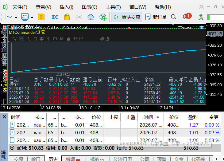Image resolution: width=224 pixels, height=161 pixels.
Task: Click document icon in 1.06 profit row
Action: tap(12, 140)
